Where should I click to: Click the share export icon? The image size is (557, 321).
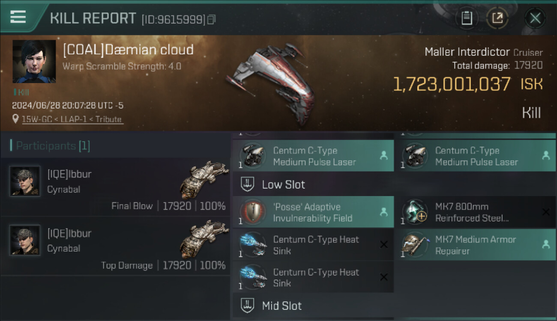coord(497,18)
